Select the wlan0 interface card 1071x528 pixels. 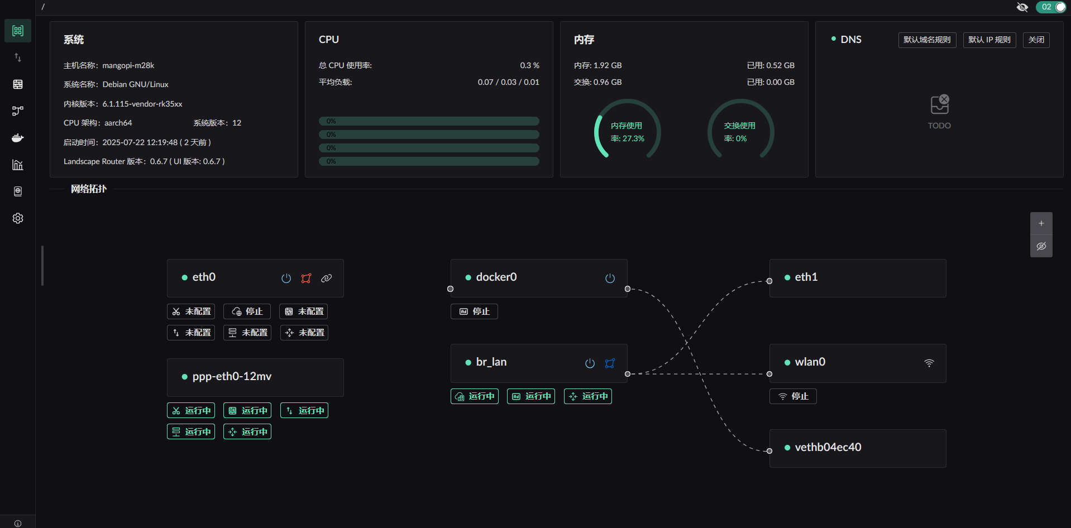click(858, 363)
